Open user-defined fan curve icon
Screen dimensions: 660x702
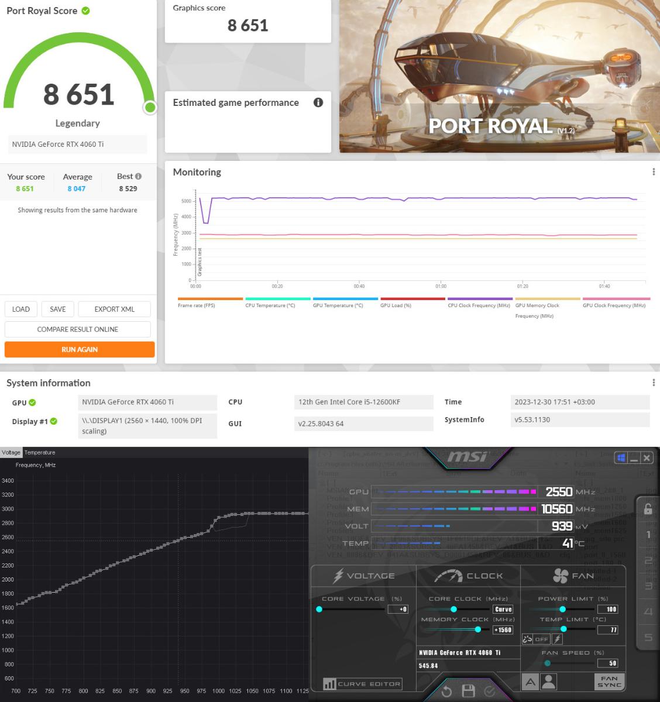click(548, 682)
